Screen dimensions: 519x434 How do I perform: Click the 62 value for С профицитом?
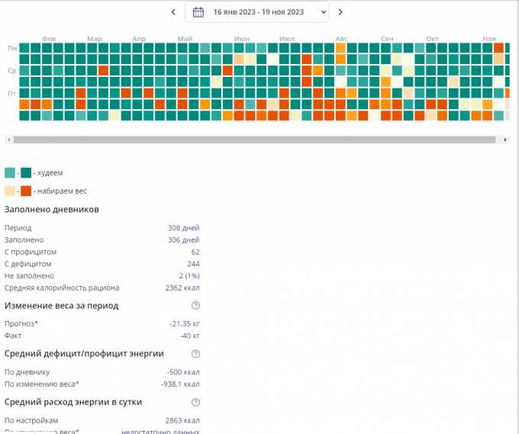(x=195, y=252)
